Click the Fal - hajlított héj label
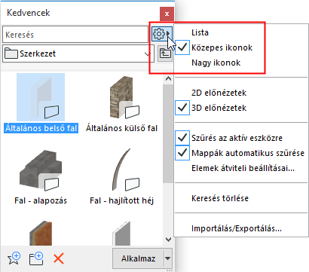The image size is (309, 272). pos(121,200)
